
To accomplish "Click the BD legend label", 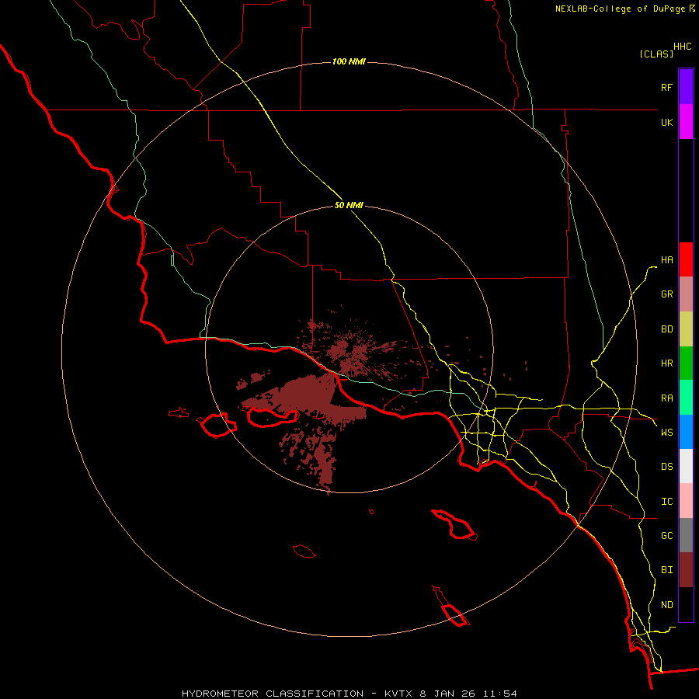I will point(666,329).
